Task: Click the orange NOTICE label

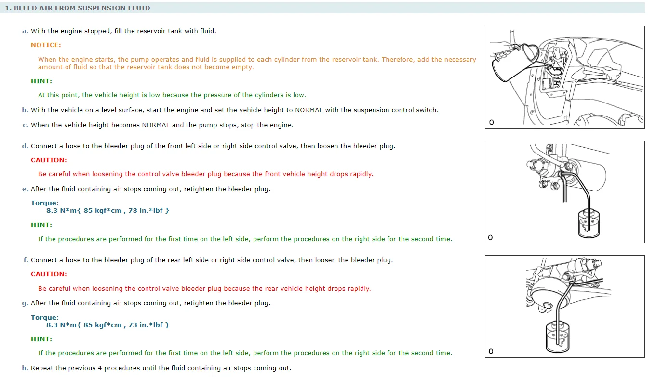Action: click(46, 45)
